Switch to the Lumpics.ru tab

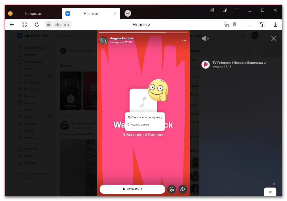coord(33,13)
